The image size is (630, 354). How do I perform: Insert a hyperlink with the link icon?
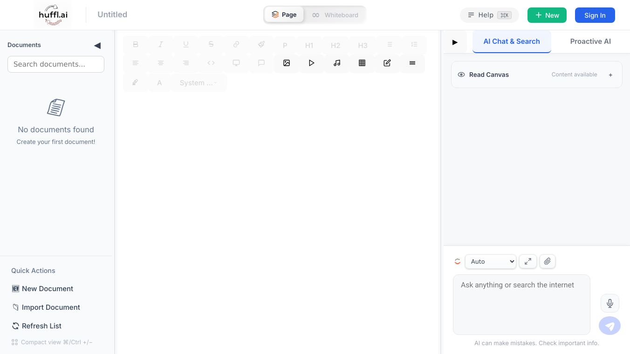tap(236, 45)
